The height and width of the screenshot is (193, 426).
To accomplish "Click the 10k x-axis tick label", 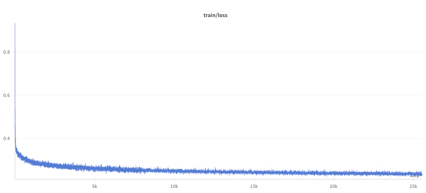I will pos(174,186).
